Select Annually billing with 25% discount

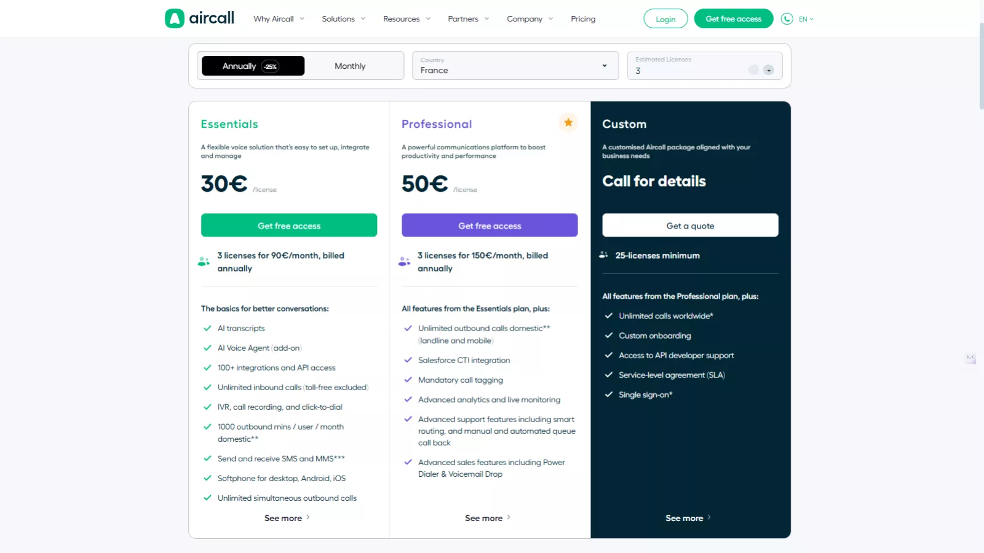[252, 66]
